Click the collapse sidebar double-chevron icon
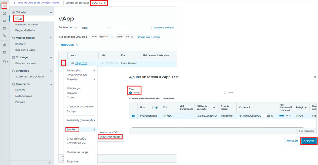The width and height of the screenshot is (318, 165). tap(49, 163)
